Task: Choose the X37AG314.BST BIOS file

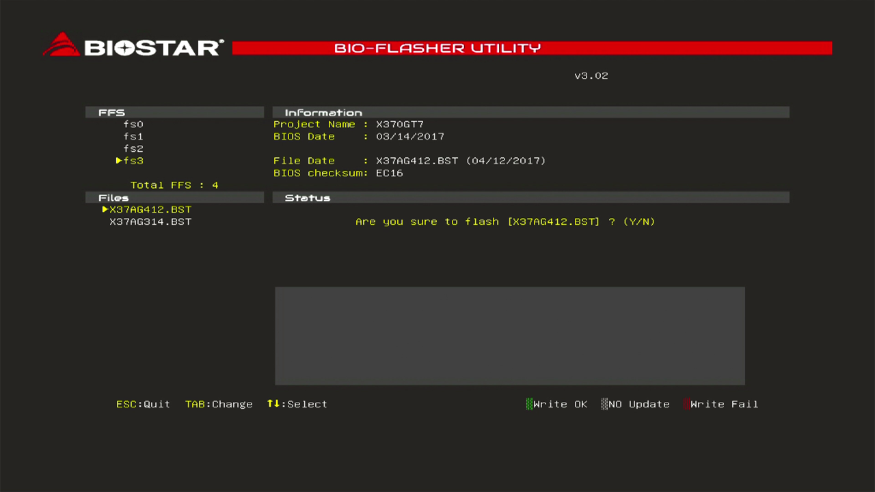Action: tap(150, 222)
